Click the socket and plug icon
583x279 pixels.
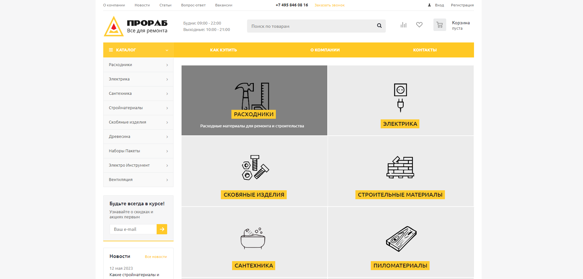[x=400, y=98]
